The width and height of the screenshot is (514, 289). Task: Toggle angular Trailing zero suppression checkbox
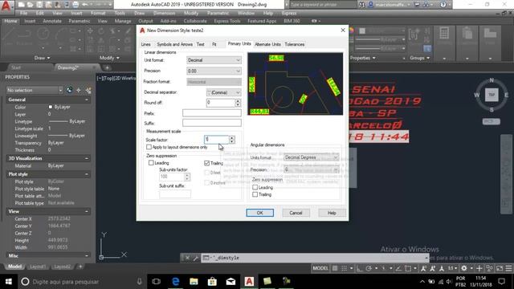[255, 194]
